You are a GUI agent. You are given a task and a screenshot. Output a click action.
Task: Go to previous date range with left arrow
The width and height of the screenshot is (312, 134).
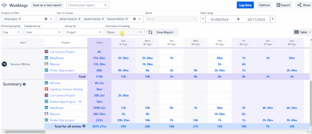coord(203,19)
